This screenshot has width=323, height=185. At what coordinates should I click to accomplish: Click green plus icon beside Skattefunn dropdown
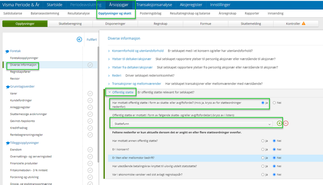click(279, 123)
